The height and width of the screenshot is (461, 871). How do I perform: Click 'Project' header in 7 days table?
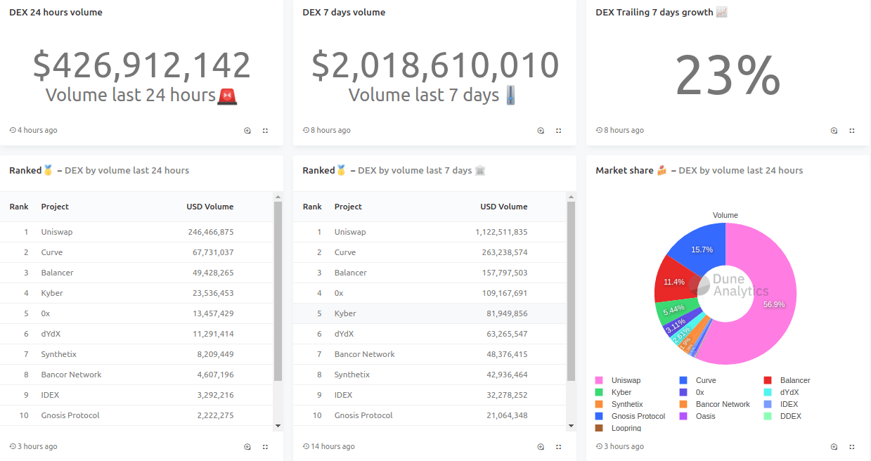coord(348,207)
